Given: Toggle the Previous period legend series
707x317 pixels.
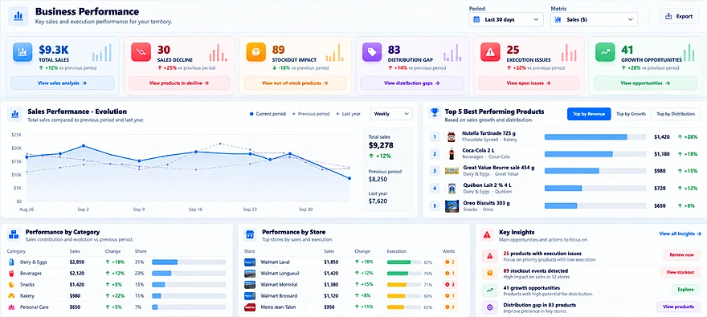Looking at the screenshot, I should [x=311, y=114].
